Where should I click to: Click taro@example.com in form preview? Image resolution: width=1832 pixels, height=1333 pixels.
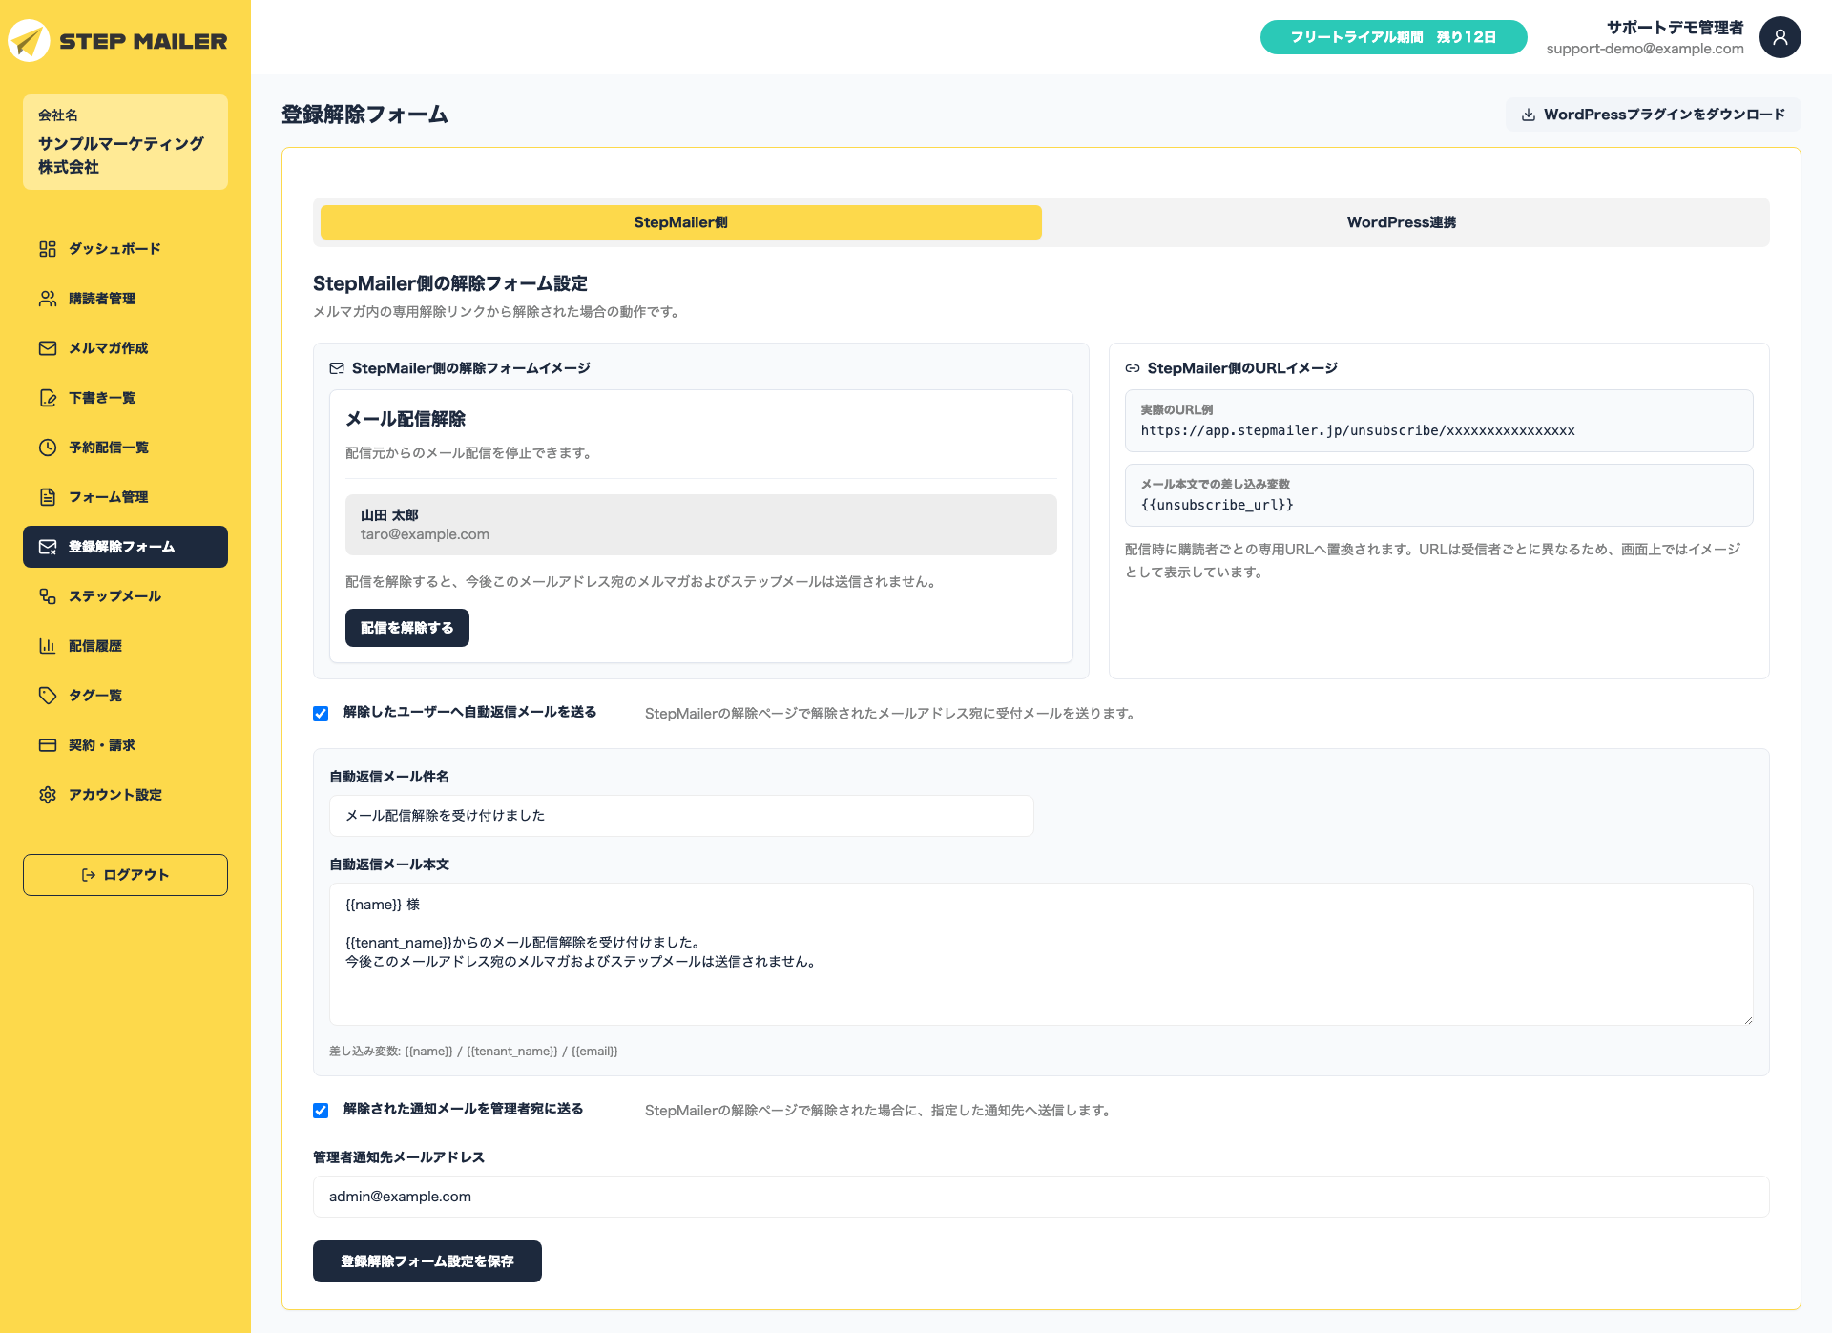click(x=425, y=534)
